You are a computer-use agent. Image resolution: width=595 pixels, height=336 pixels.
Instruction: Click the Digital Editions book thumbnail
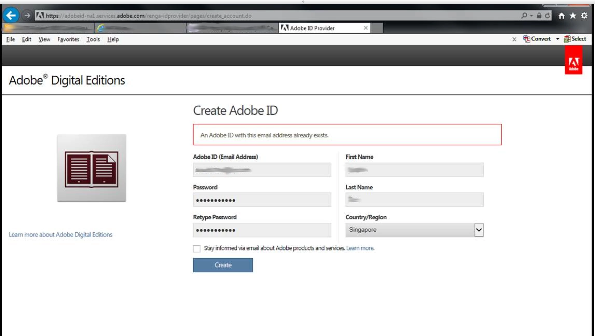[92, 168]
